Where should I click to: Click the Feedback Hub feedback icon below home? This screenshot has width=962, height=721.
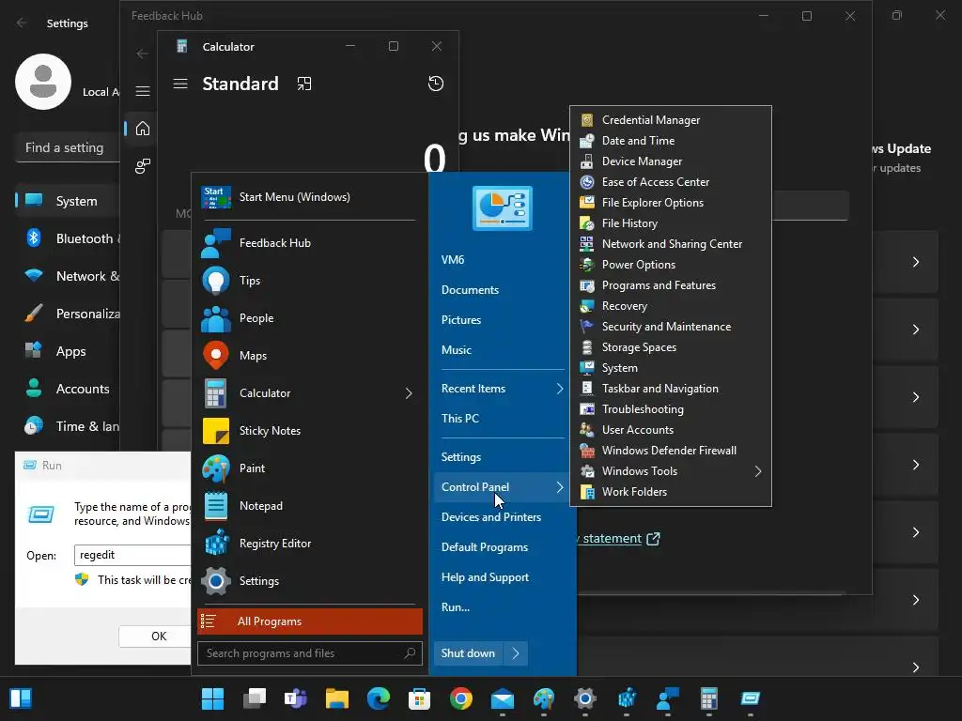coord(143,165)
